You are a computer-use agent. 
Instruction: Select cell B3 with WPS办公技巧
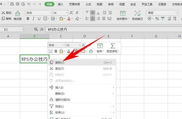coord(35,59)
